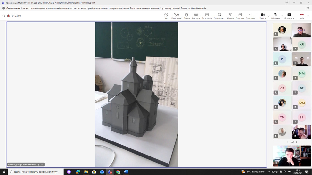This screenshot has width=312, height=175.
Task: Open the Реагувати reactions menu
Action: 196,16
